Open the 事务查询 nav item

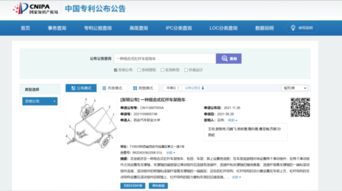click(x=57, y=28)
